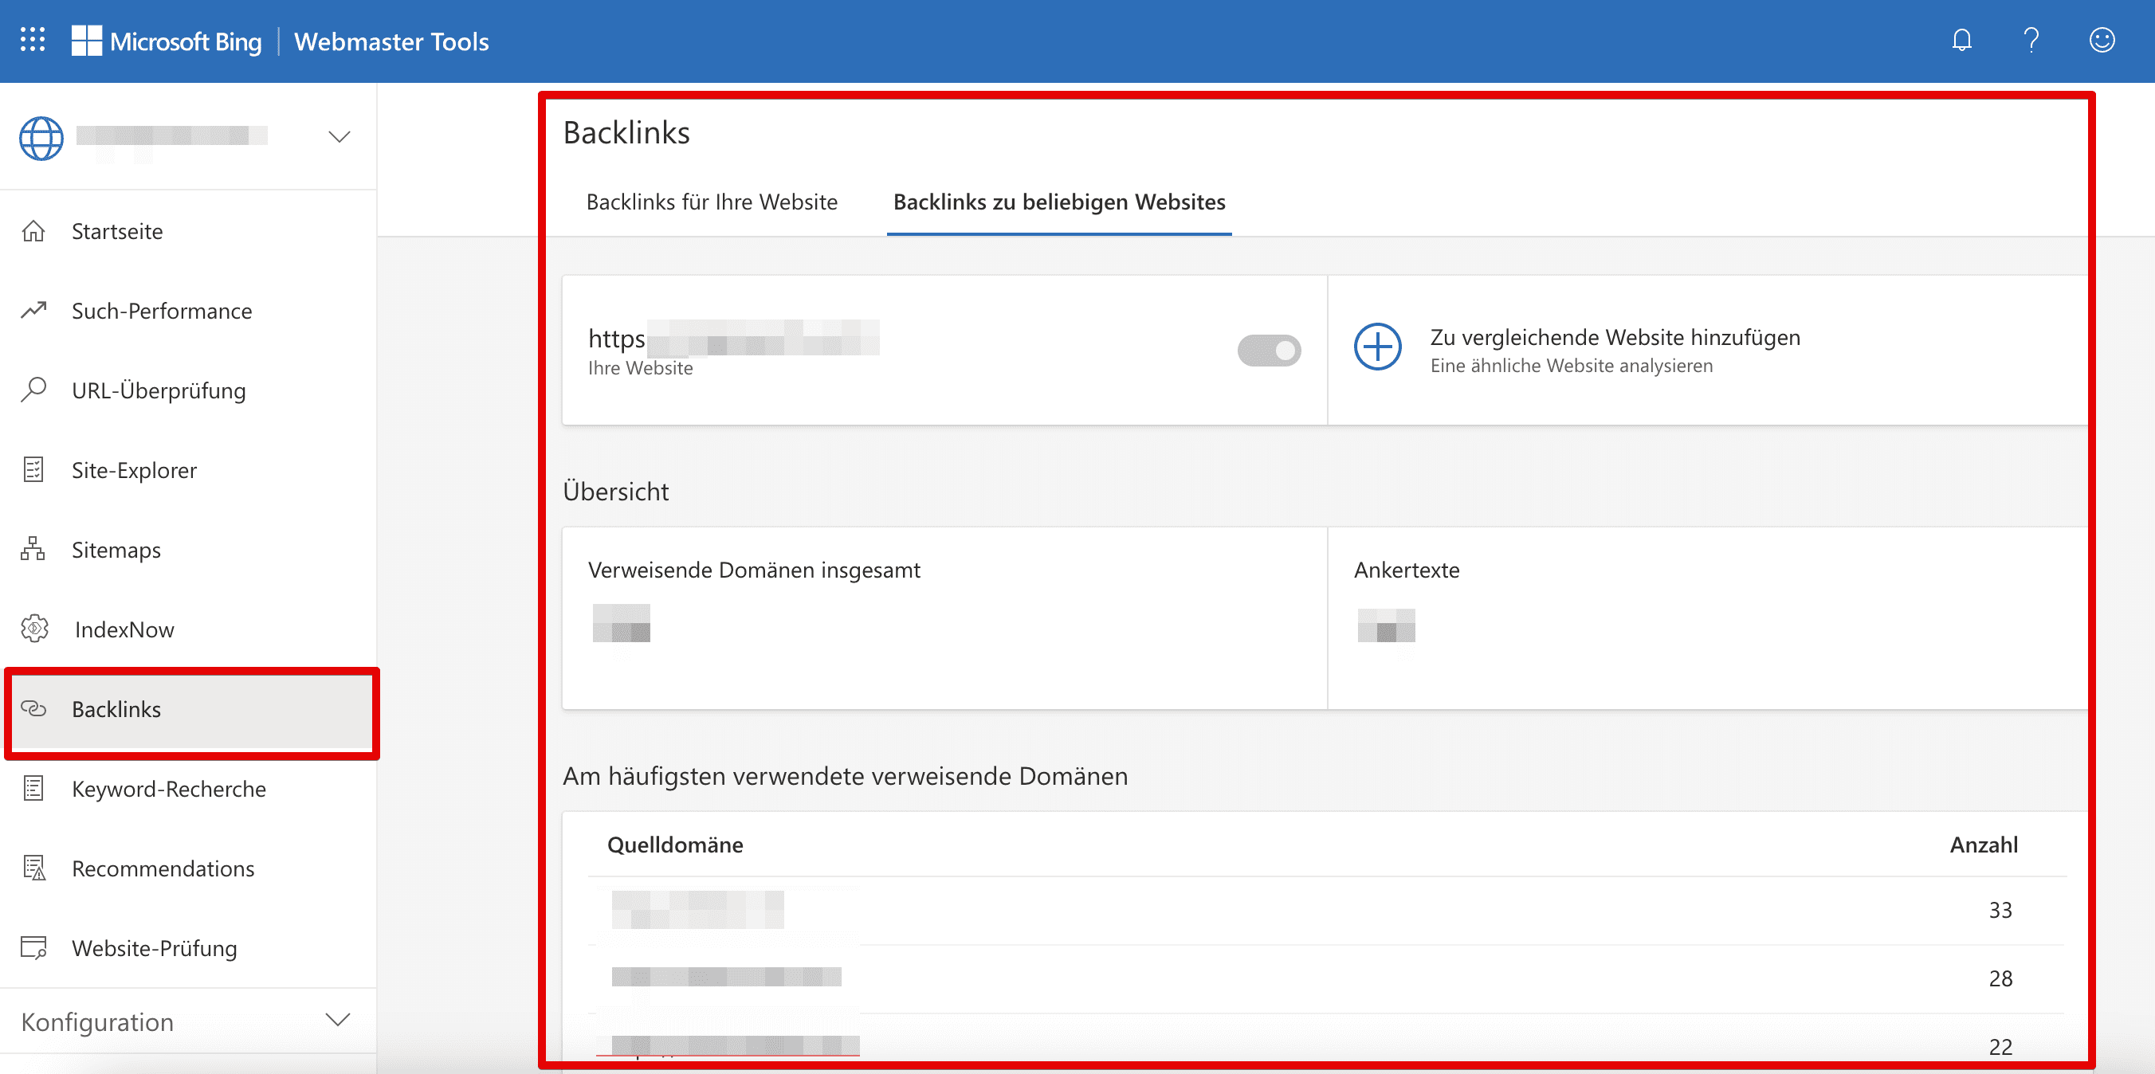This screenshot has width=2155, height=1074.
Task: Click the Sitemaps hierarchy icon
Action: pos(33,549)
